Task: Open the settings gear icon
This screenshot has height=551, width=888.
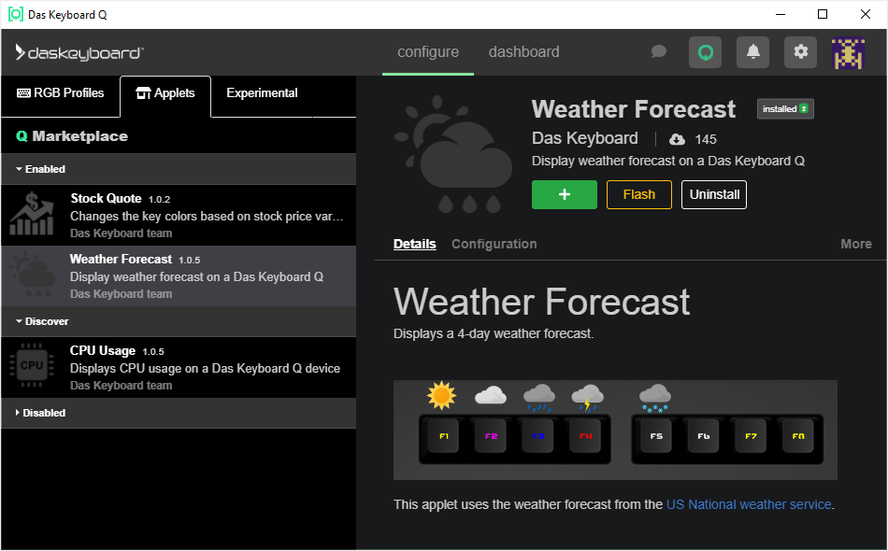Action: pos(800,52)
